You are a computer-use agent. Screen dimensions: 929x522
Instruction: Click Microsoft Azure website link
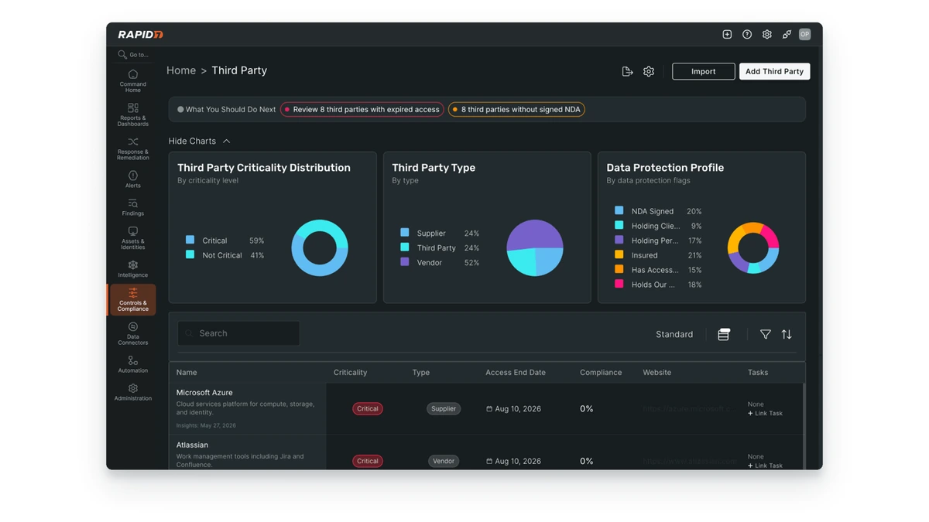(687, 409)
